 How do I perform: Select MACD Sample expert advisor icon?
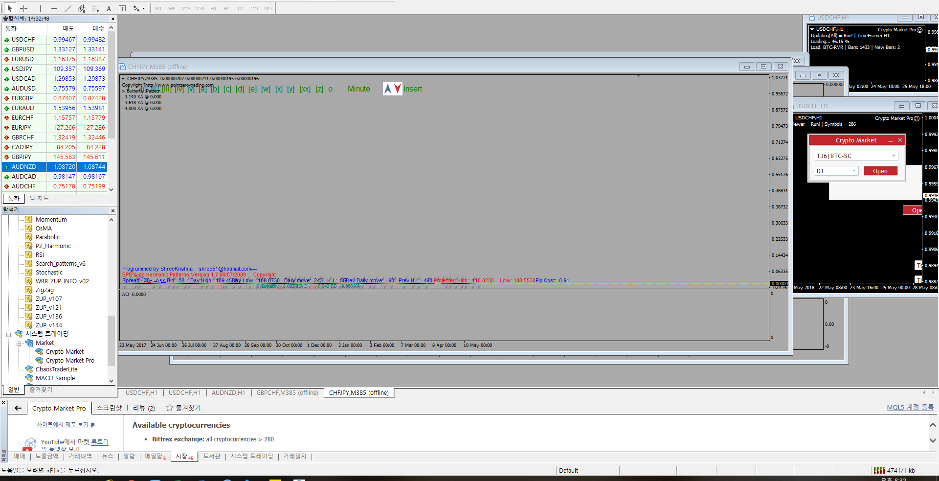pos(29,378)
